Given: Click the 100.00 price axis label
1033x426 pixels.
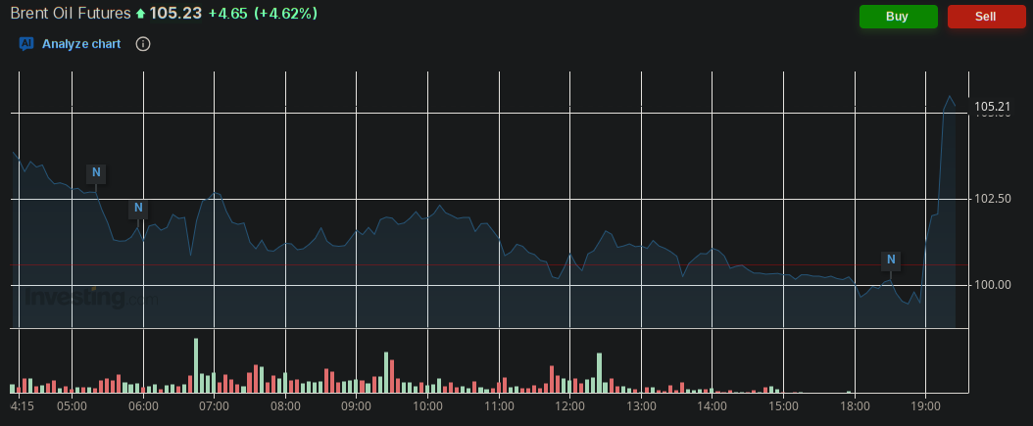Looking at the screenshot, I should [992, 285].
